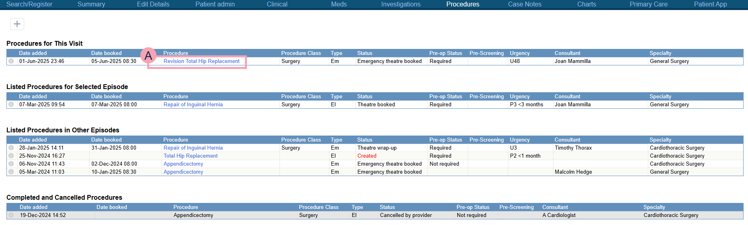748x225 pixels.
Task: Open the Patient App tab
Action: coord(710,4)
